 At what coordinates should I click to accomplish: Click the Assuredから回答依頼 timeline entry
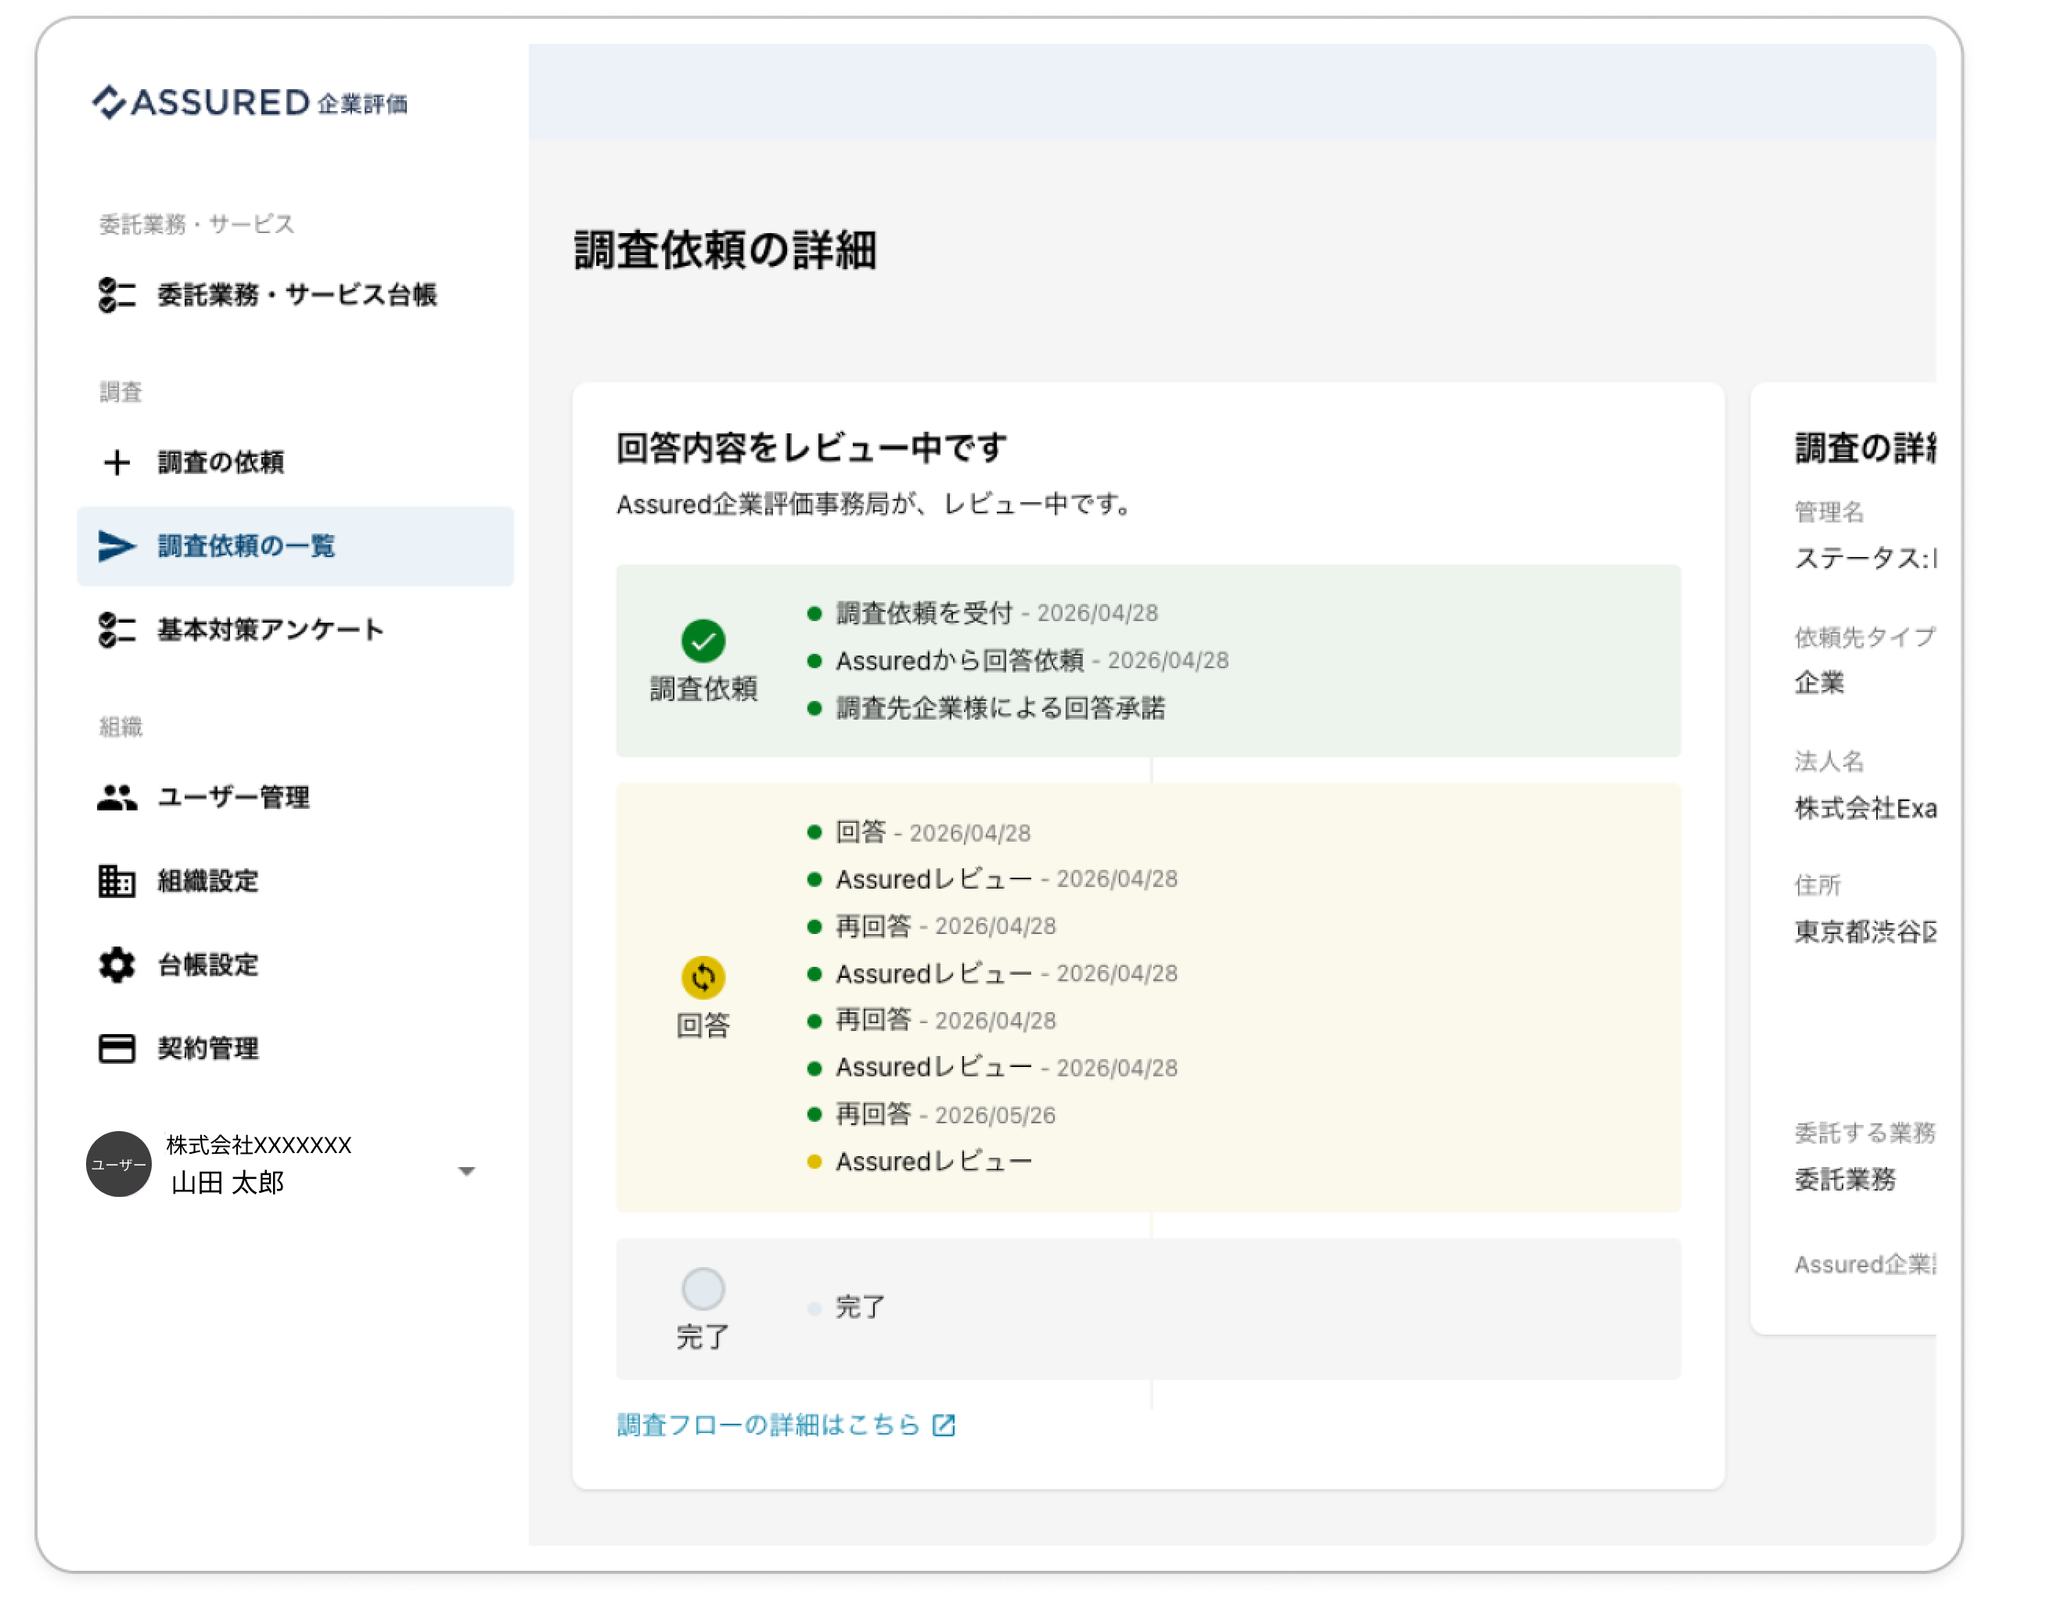click(x=1032, y=662)
